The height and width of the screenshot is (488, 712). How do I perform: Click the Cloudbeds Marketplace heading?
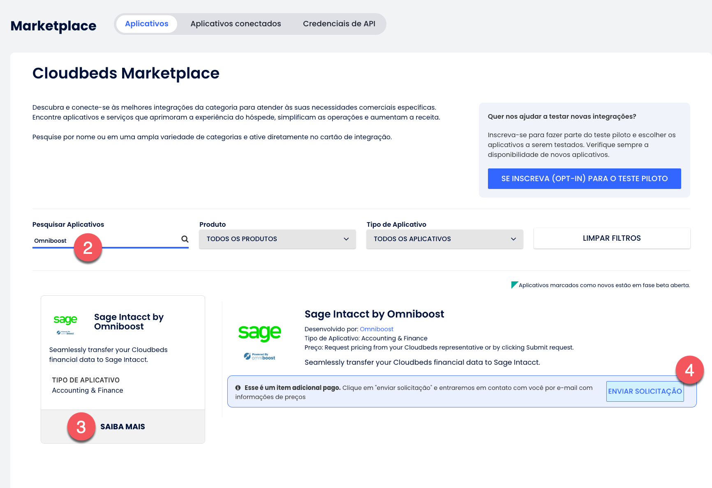point(126,74)
